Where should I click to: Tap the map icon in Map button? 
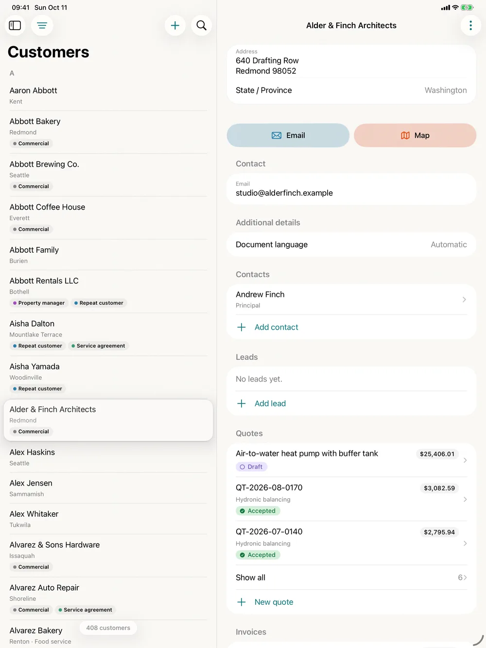(405, 136)
